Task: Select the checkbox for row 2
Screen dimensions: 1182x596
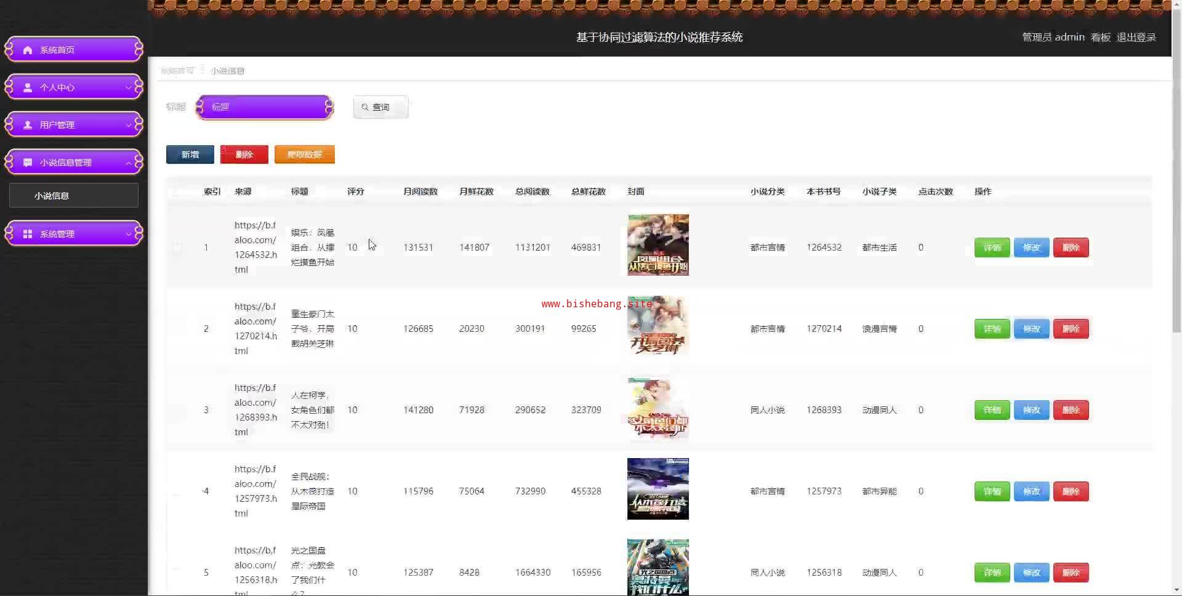Action: coord(177,329)
